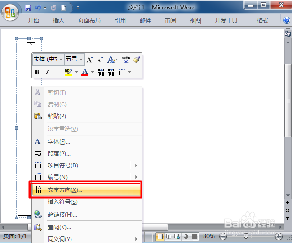The height and width of the screenshot is (243, 292).
Task: Apply yellow text highlight color
Action: pyautogui.click(x=69, y=72)
